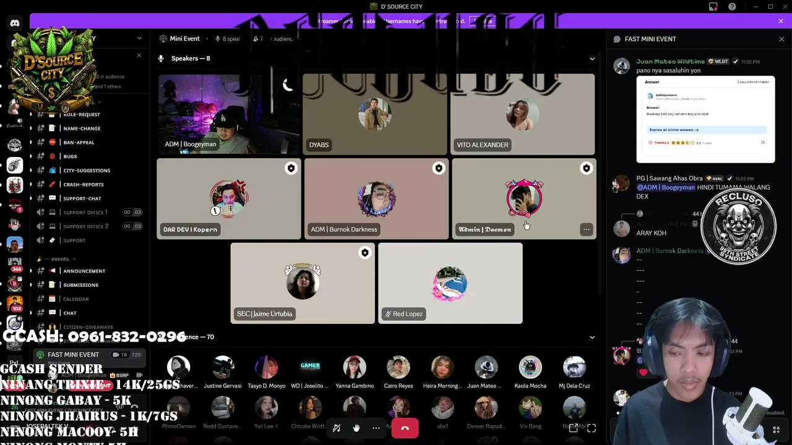This screenshot has height=445, width=792.
Task: Select DYABS speaker tile
Action: [375, 114]
